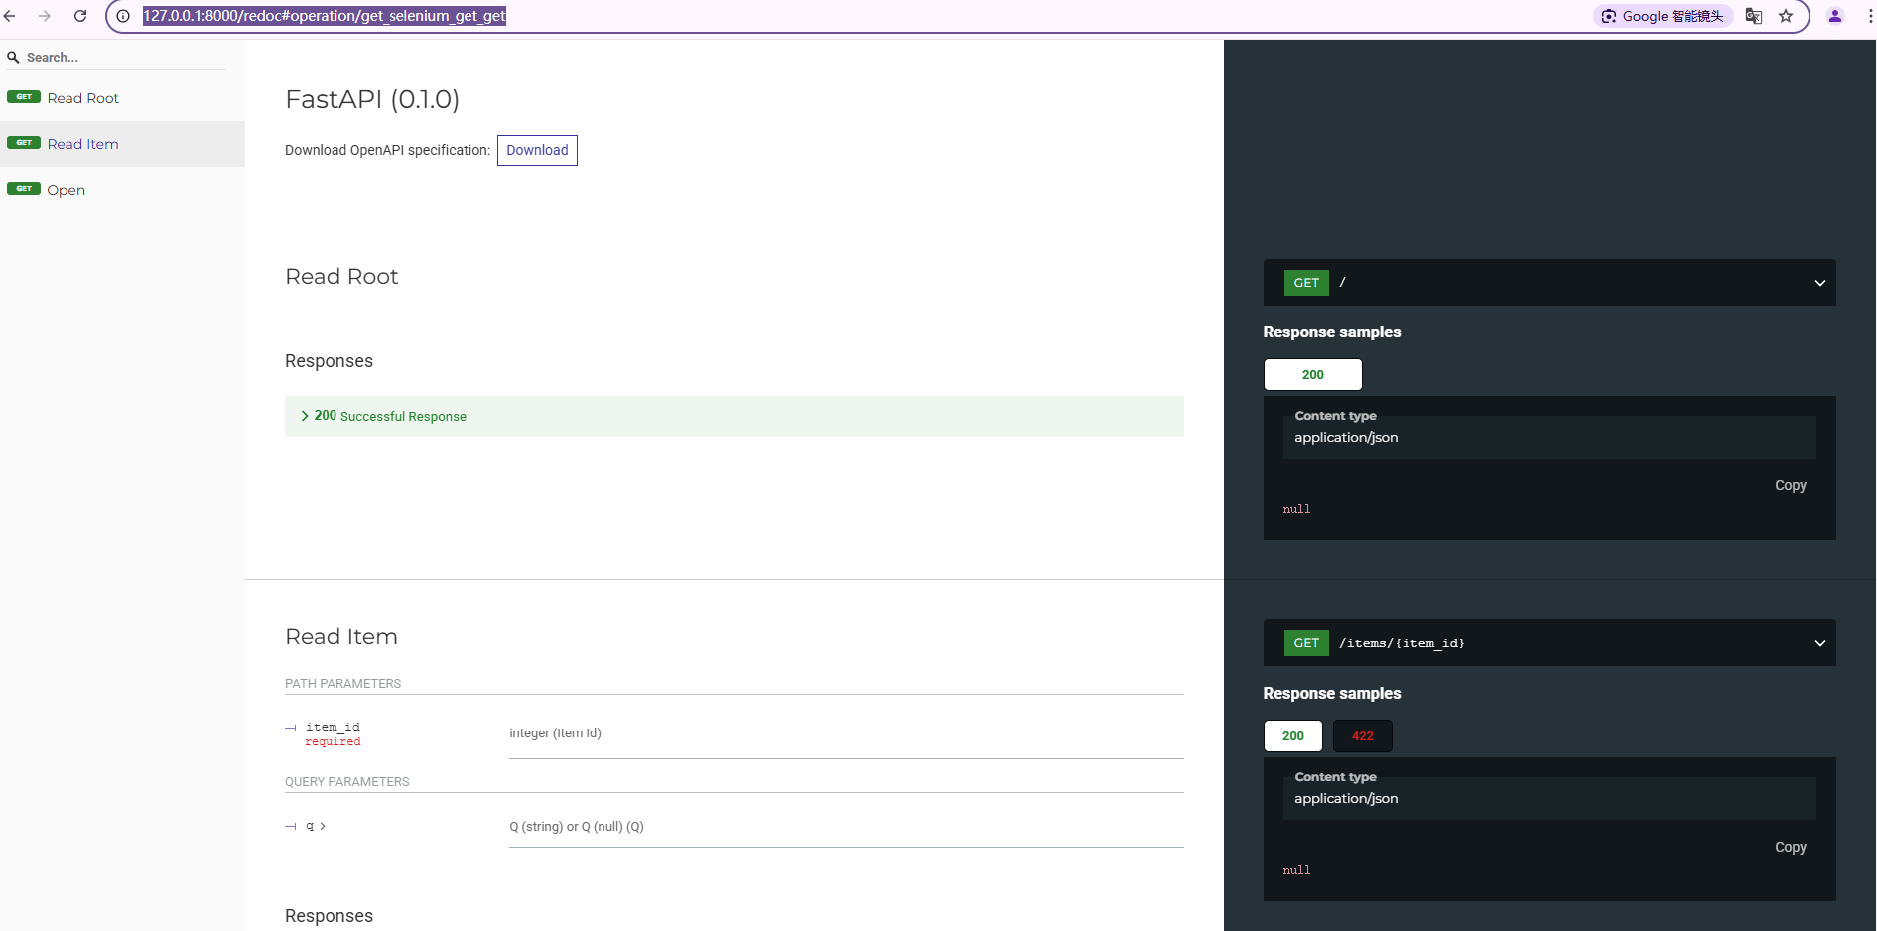The image size is (1877, 931).
Task: Switch to the 422 response sample tab
Action: (1362, 735)
